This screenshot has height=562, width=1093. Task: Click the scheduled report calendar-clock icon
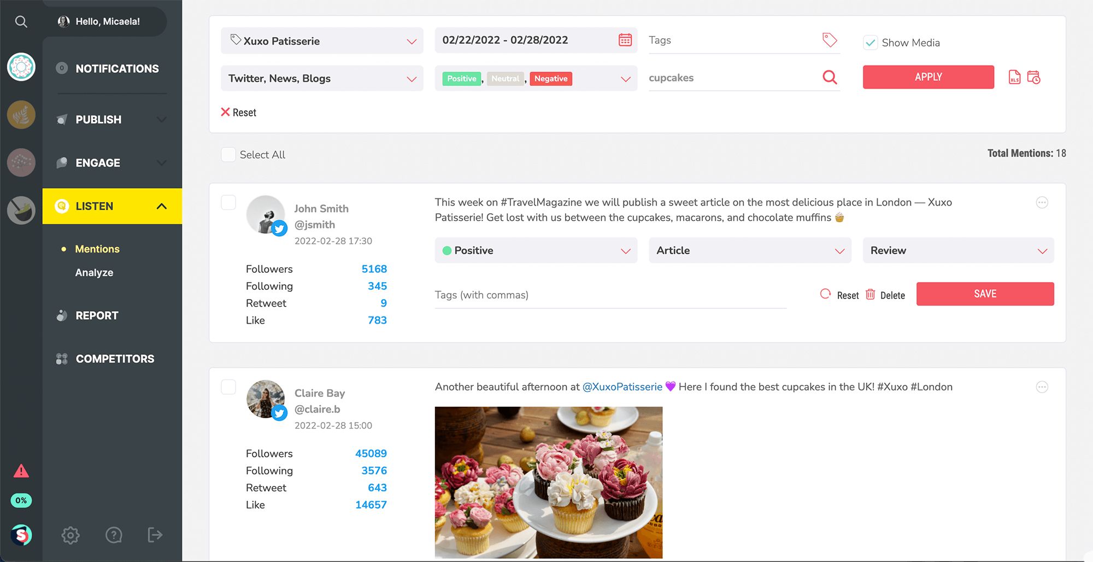pos(1033,77)
